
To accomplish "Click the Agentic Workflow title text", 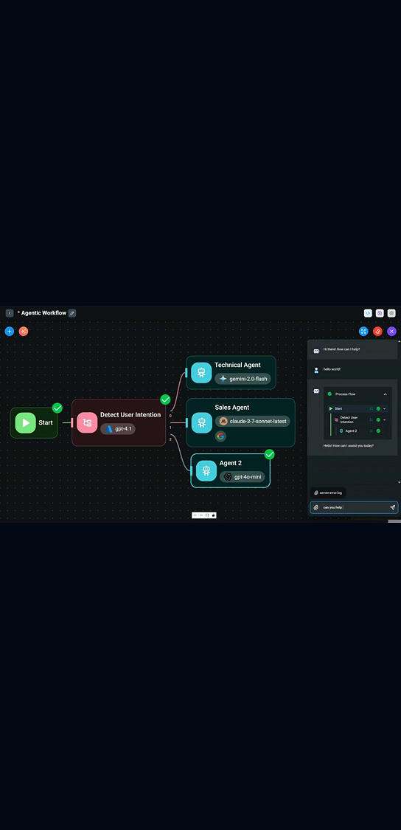I will pos(43,313).
